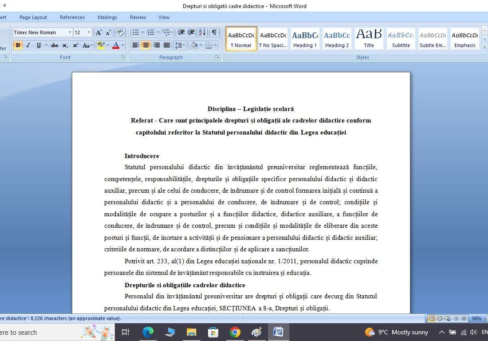Toggle center paragraph alignment
This screenshot has height=341, width=488.
pyautogui.click(x=146, y=45)
